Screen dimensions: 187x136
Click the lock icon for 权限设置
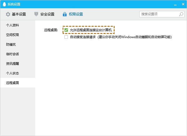tap(64, 14)
